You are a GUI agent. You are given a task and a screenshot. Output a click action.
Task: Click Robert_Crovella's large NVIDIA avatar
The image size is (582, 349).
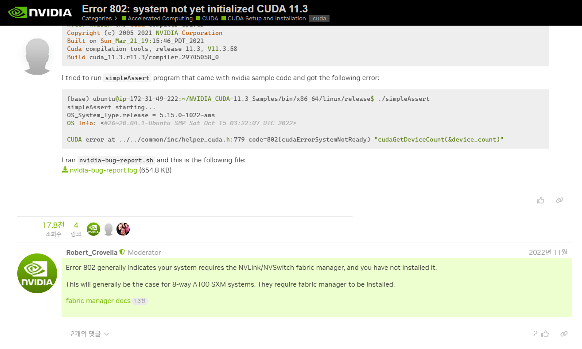click(37, 273)
